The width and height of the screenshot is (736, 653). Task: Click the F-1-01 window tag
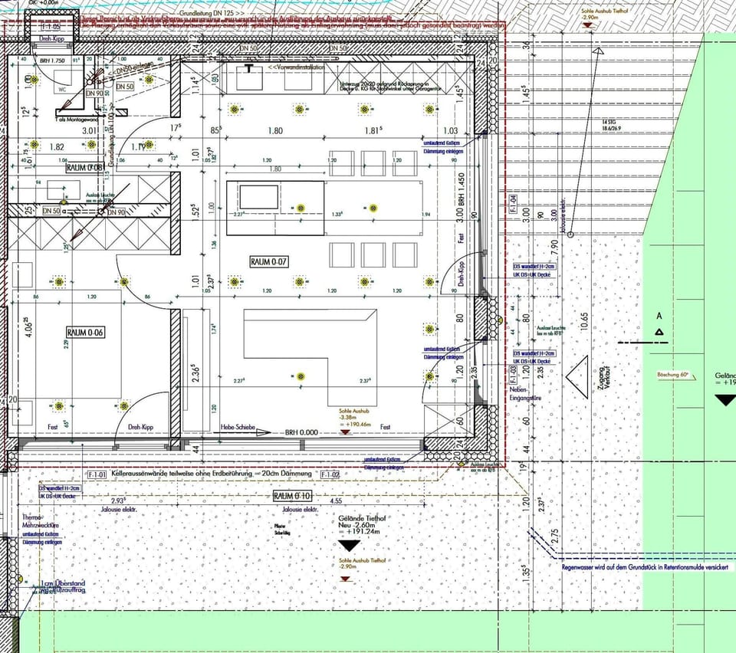click(97, 474)
